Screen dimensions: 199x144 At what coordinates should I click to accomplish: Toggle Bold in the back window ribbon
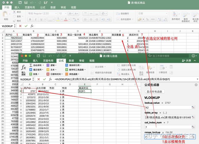pos(30,19)
